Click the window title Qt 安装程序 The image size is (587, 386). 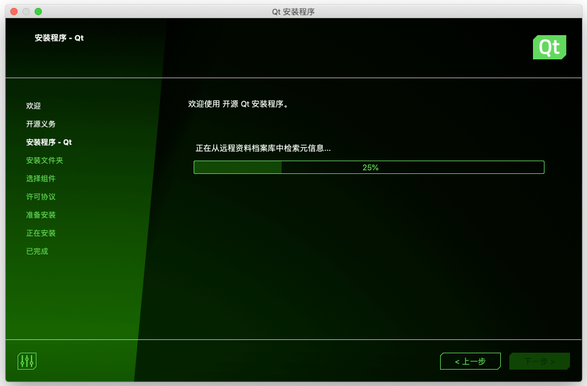(x=293, y=12)
